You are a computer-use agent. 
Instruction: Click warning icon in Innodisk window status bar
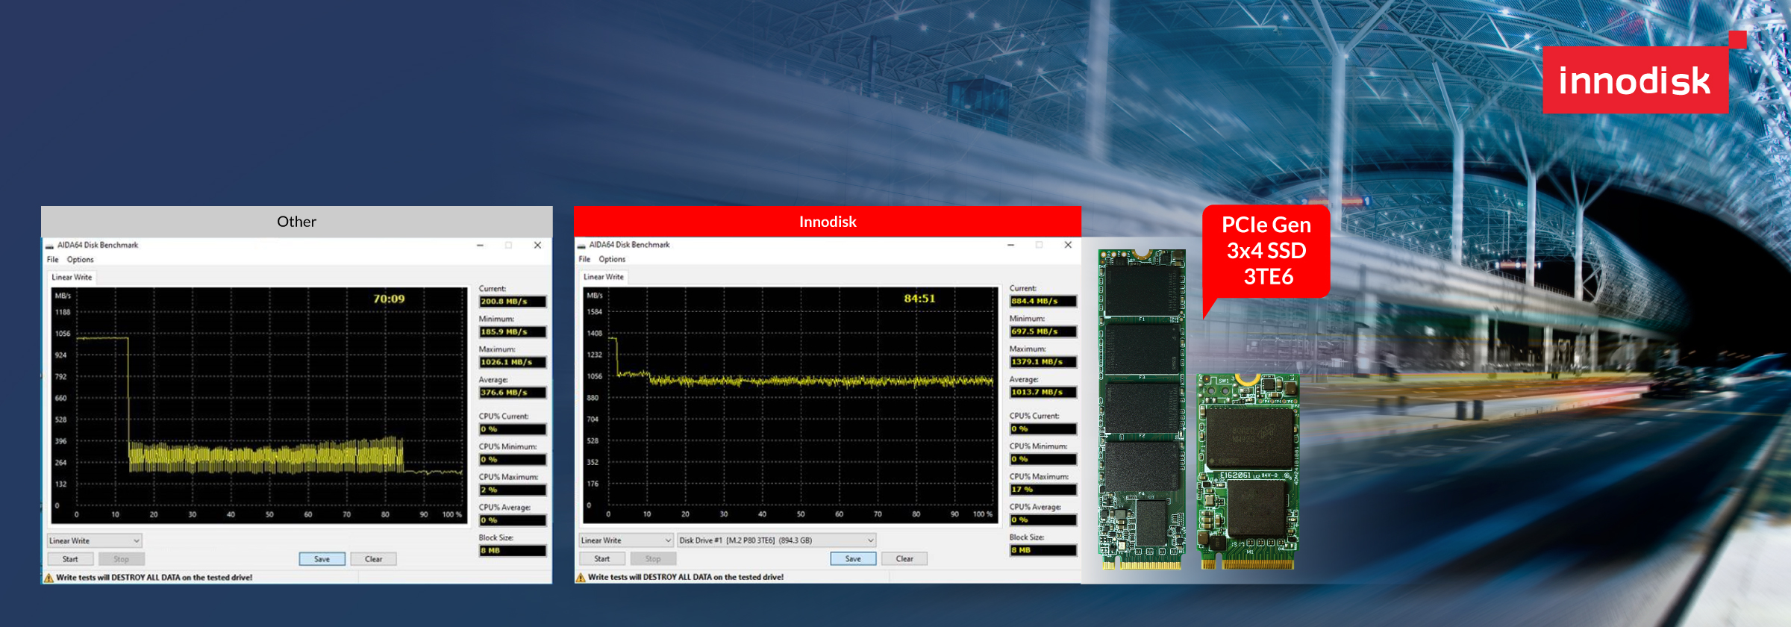(581, 578)
